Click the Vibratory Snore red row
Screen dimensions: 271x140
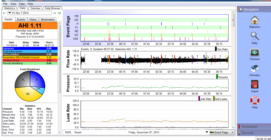(x=30, y=60)
